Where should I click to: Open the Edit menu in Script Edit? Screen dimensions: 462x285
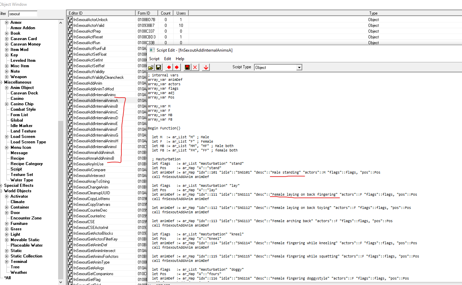[168, 59]
